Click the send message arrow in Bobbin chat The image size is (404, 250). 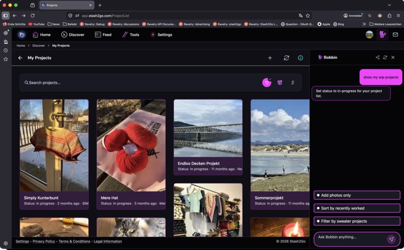pos(391,239)
